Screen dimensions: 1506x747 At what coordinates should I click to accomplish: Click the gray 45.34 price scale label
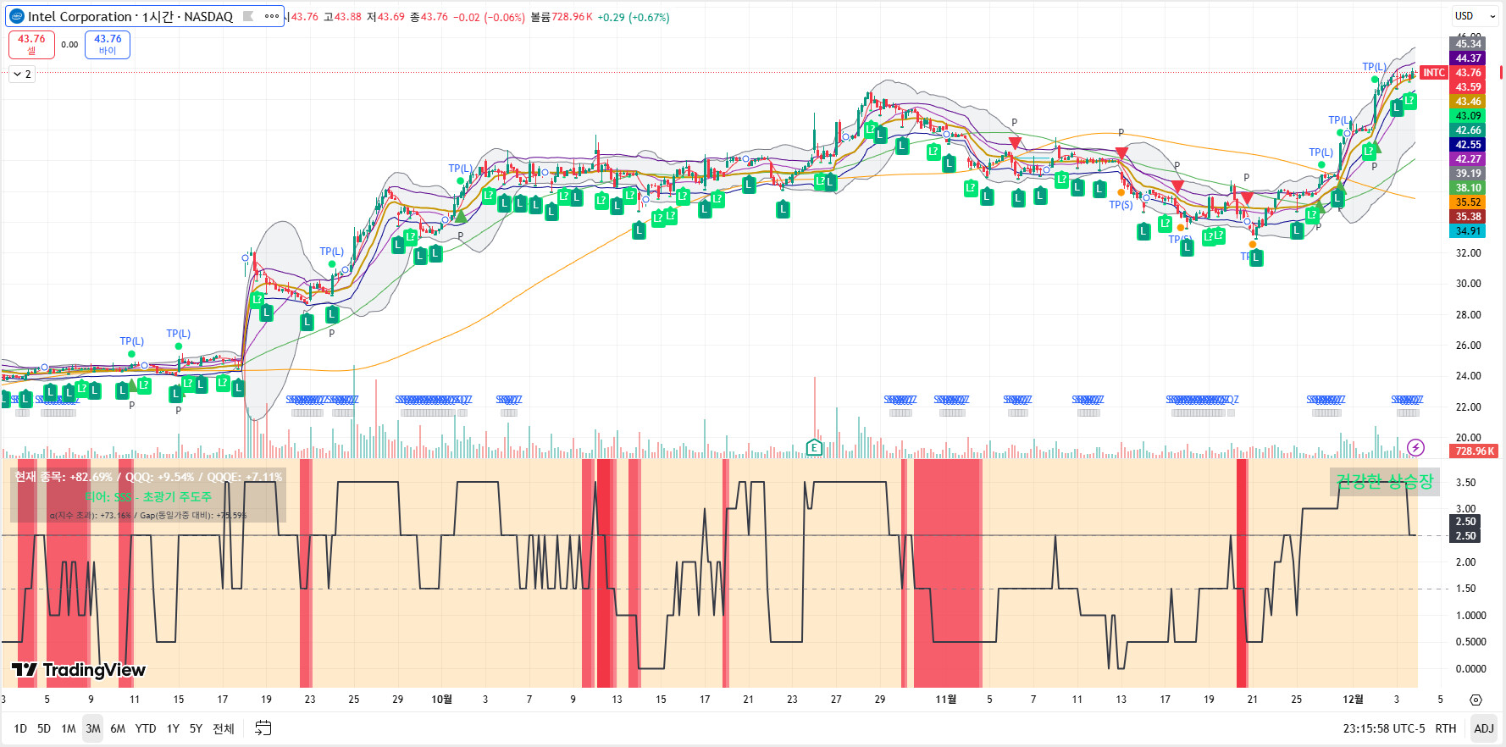coord(1468,44)
